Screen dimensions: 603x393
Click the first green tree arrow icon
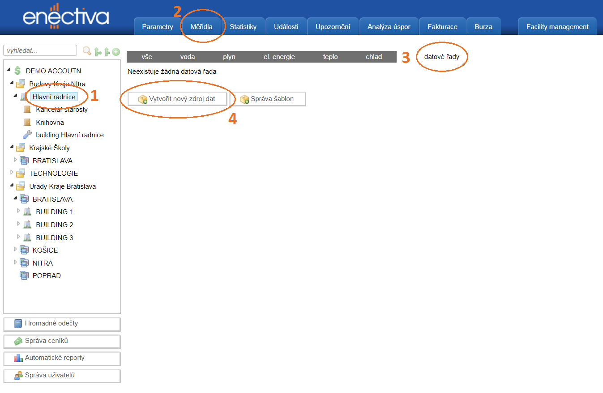(98, 52)
